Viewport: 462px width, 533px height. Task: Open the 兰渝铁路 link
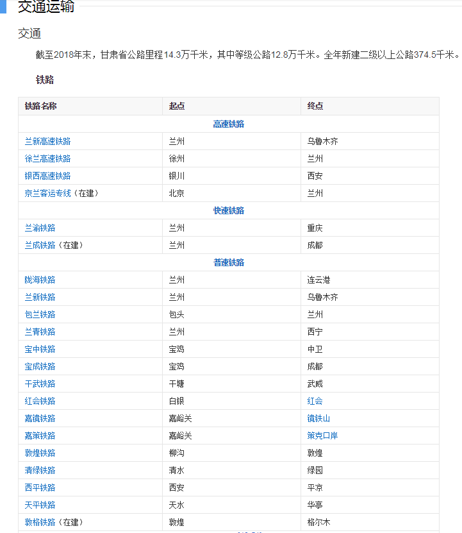[x=40, y=228]
